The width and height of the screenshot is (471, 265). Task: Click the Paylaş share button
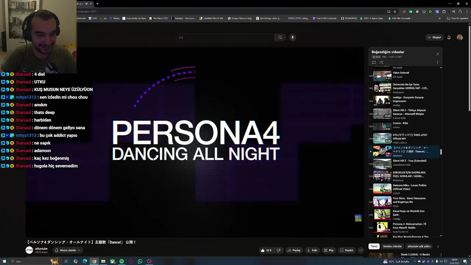pos(294,250)
